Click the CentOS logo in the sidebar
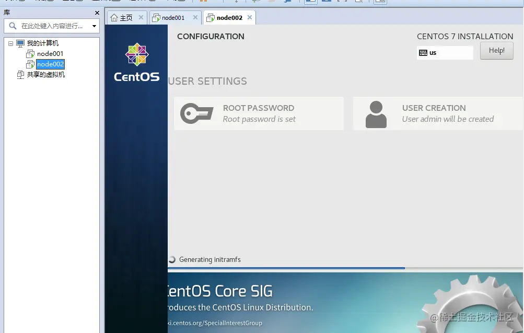Image resolution: width=524 pixels, height=333 pixels. point(137,63)
